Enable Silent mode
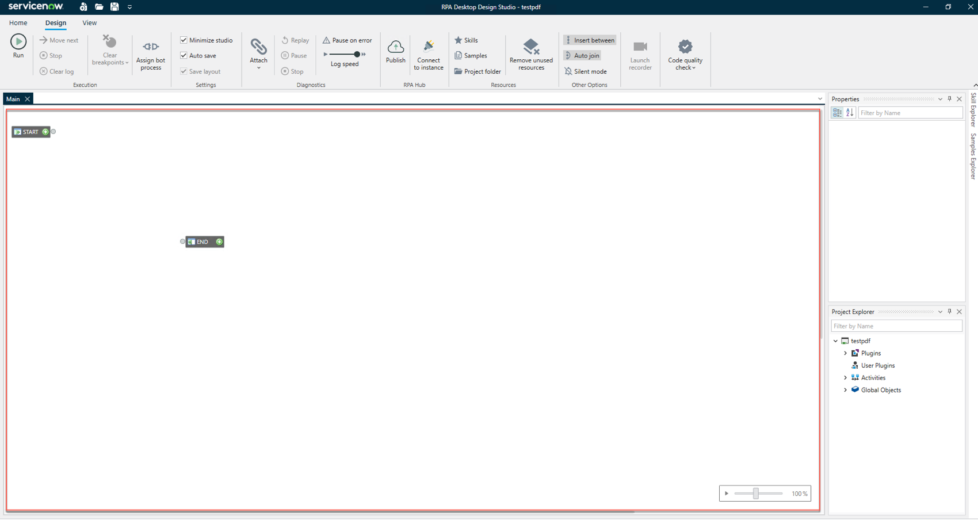The image size is (978, 520). pos(586,71)
